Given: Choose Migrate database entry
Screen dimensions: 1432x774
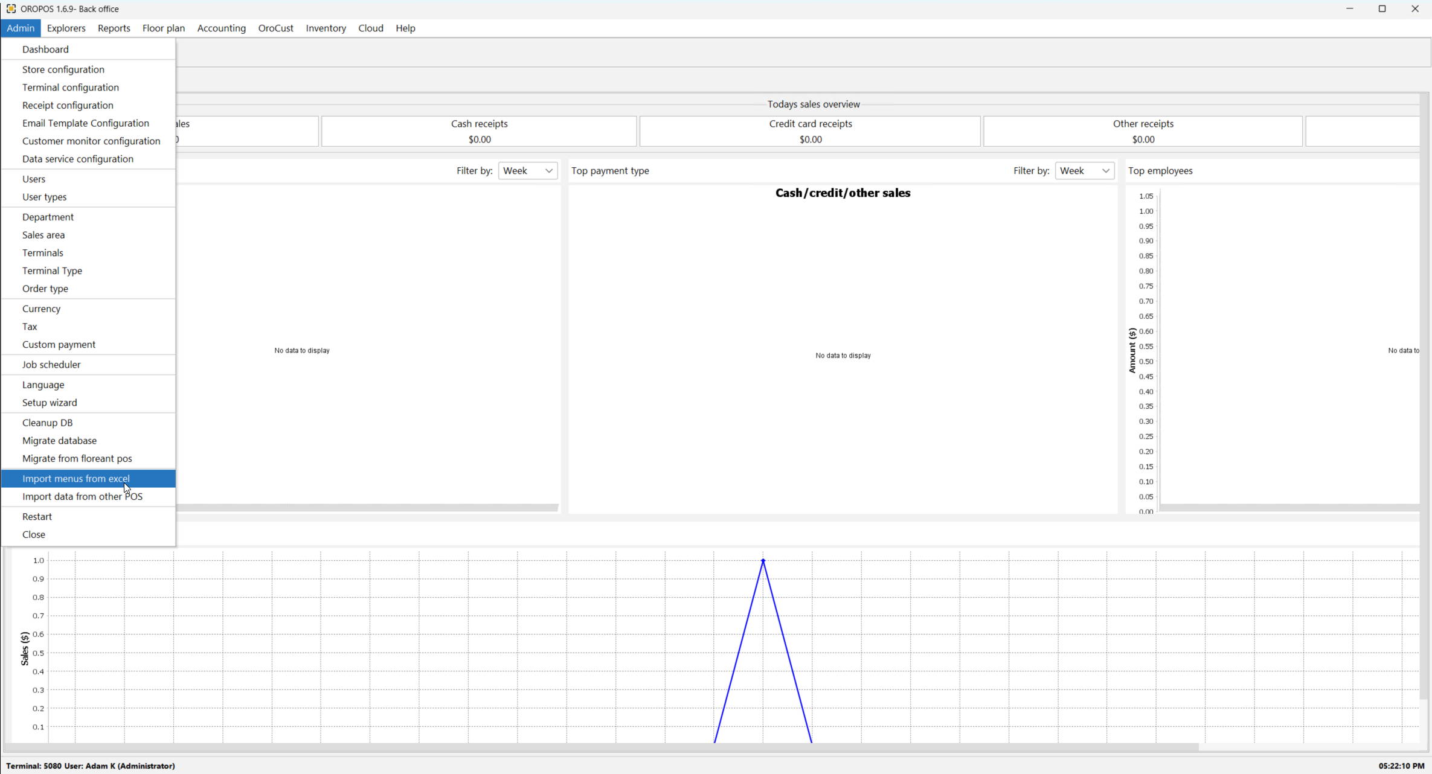Looking at the screenshot, I should (88, 441).
